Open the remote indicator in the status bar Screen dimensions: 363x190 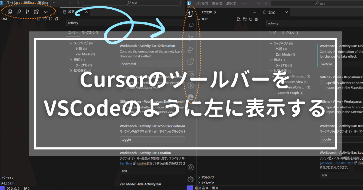coord(189,188)
